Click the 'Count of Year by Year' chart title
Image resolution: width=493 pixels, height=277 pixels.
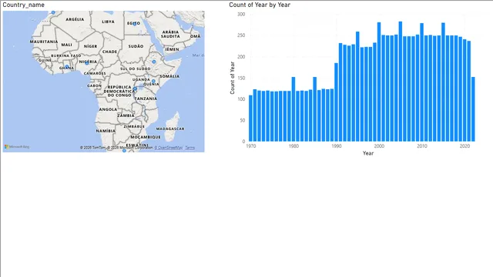(x=260, y=5)
